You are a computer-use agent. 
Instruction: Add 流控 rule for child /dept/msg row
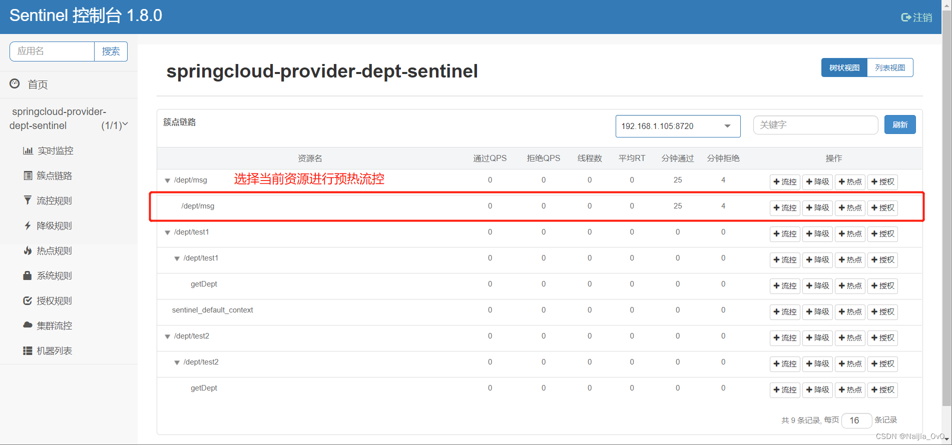pos(785,207)
